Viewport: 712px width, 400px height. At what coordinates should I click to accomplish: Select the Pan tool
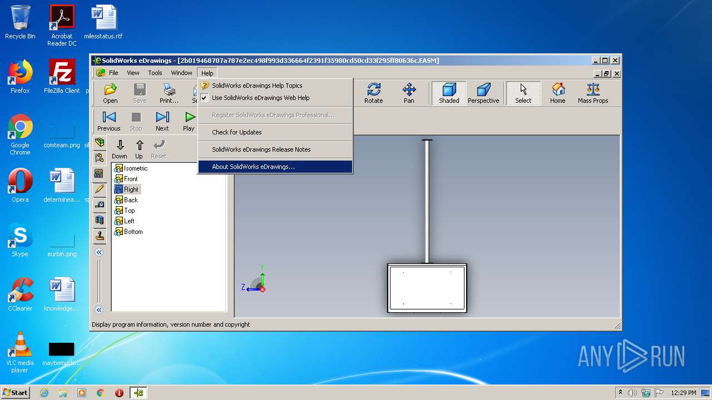coord(409,93)
